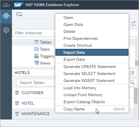Click the Search Tables field
The height and width of the screenshot is (127, 139).
36,83
